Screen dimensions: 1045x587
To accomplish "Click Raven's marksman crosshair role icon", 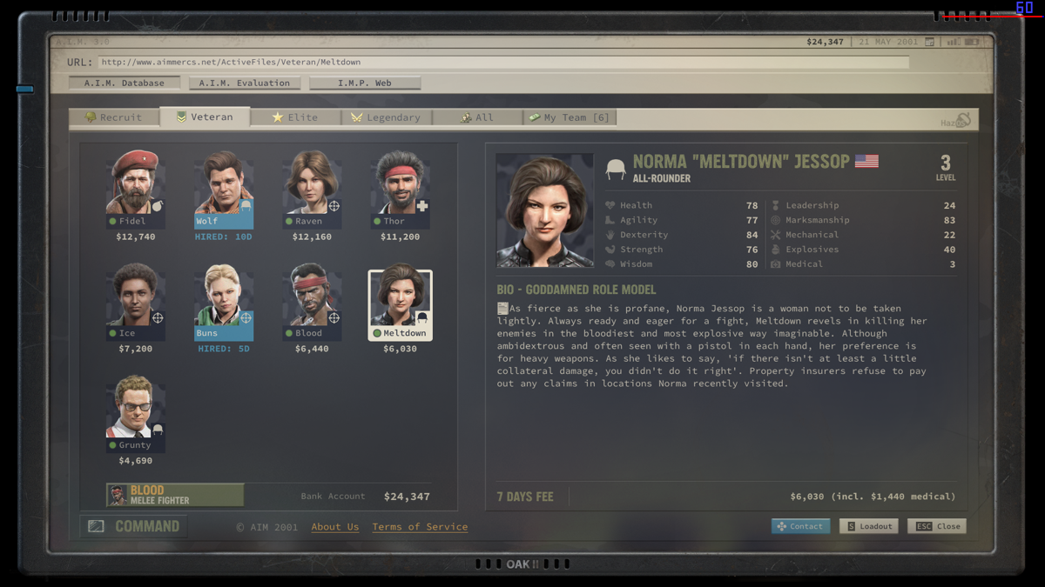I will click(x=333, y=206).
